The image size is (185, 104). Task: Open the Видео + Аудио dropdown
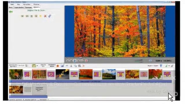(x=153, y=66)
